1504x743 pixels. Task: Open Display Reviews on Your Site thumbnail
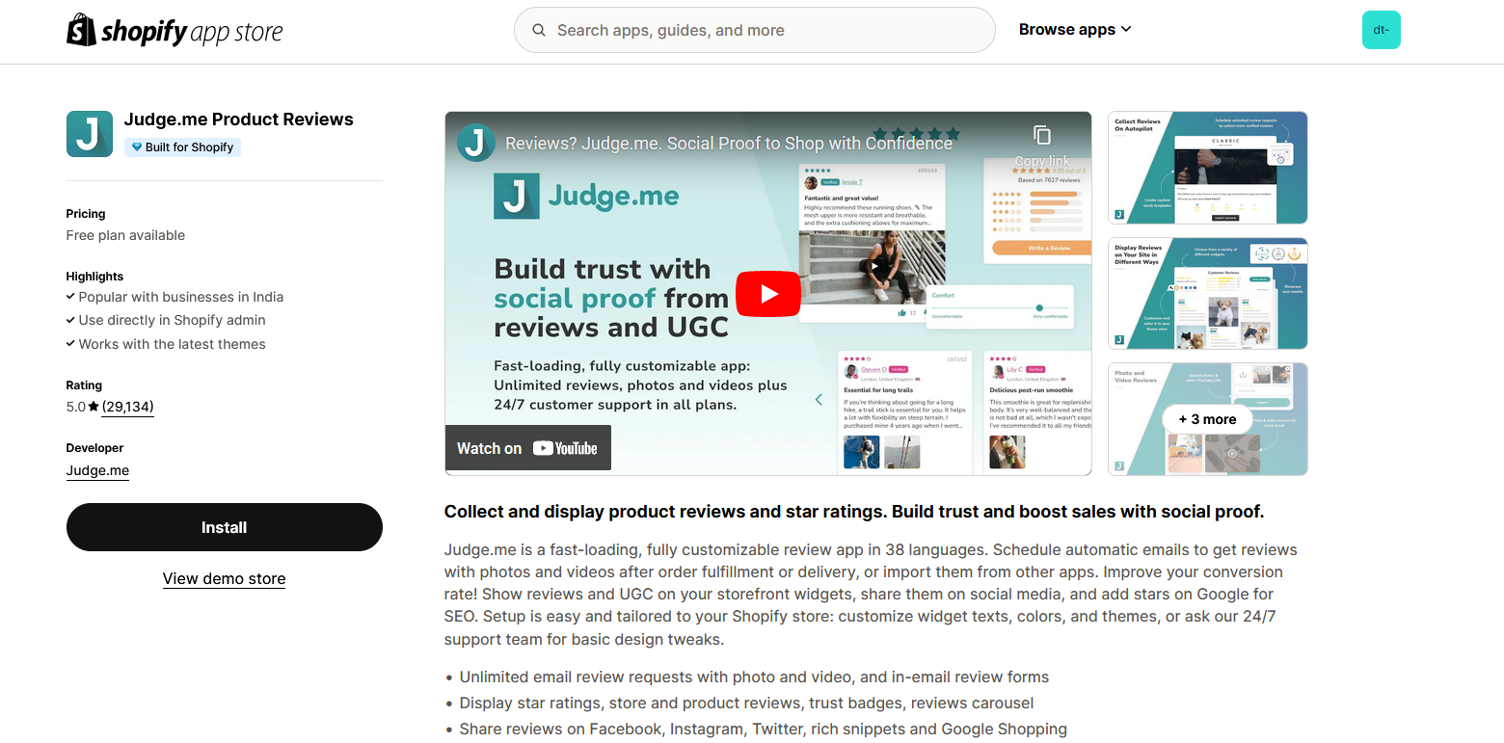click(x=1208, y=293)
